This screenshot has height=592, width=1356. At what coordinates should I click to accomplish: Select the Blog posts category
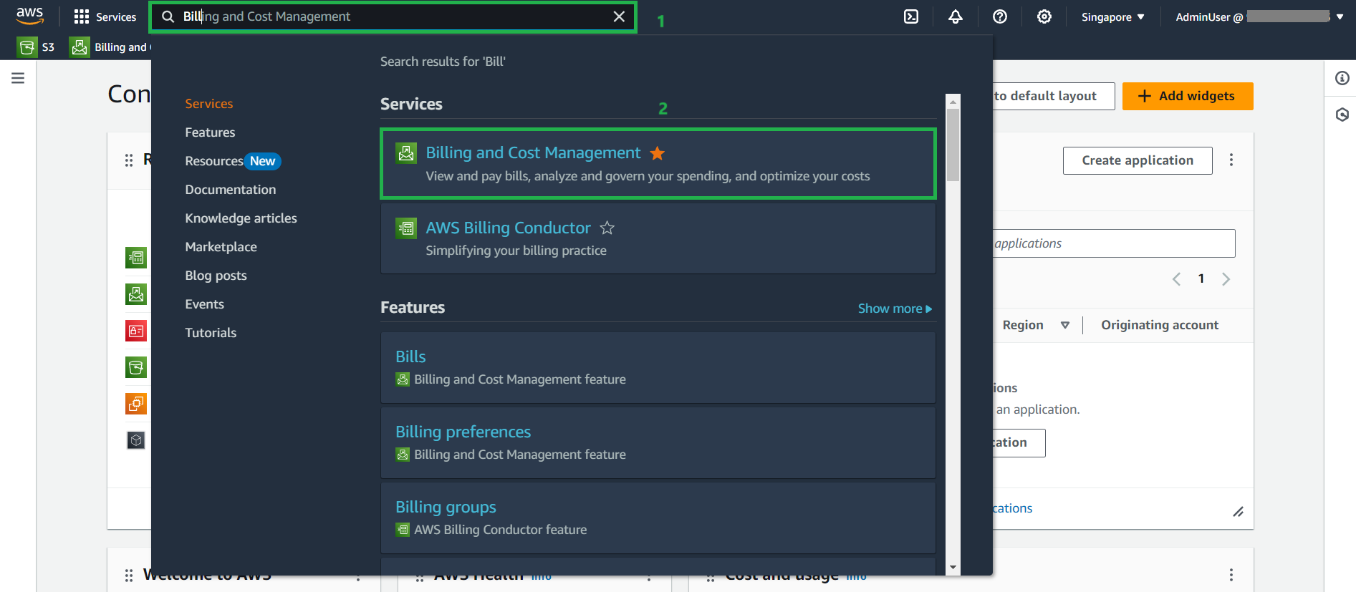[x=216, y=276]
